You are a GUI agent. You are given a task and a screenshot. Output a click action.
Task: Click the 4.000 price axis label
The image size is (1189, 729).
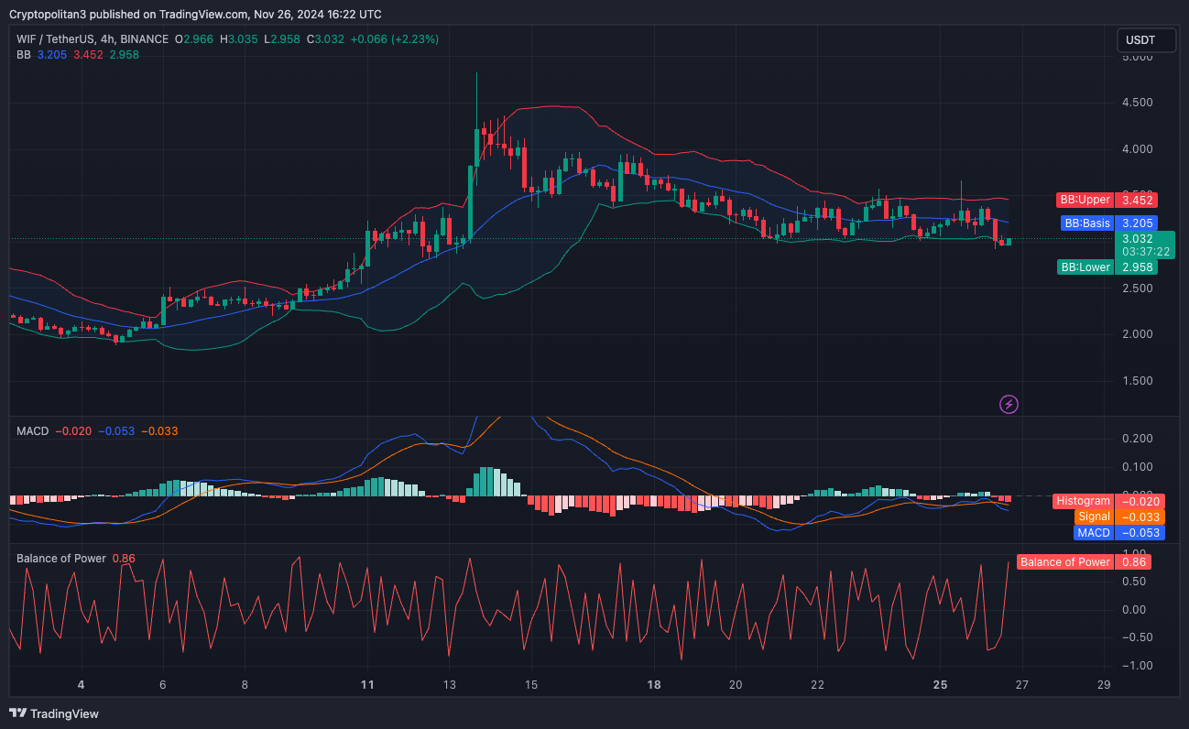tap(1137, 149)
